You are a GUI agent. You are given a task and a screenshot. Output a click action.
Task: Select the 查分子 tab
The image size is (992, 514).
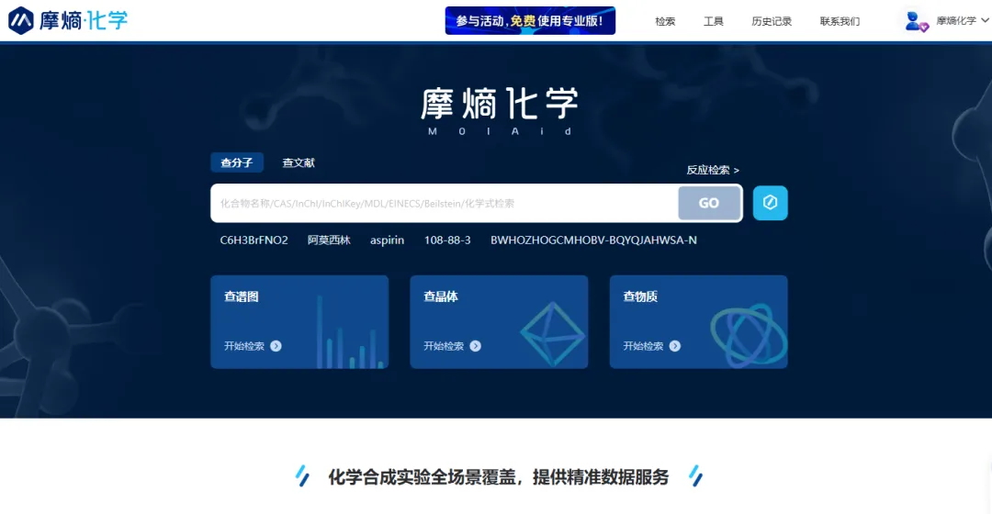pyautogui.click(x=237, y=162)
